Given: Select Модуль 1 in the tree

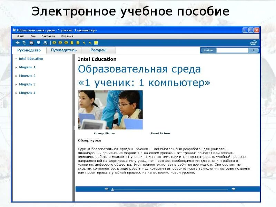Looking at the screenshot, I should click(27, 67).
